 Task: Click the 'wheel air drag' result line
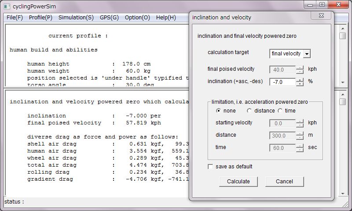click(108, 158)
